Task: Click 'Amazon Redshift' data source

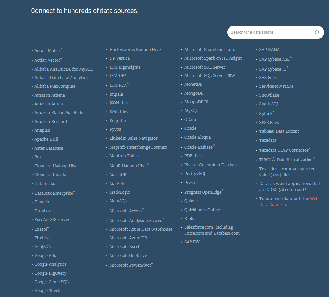Action: 51,121
